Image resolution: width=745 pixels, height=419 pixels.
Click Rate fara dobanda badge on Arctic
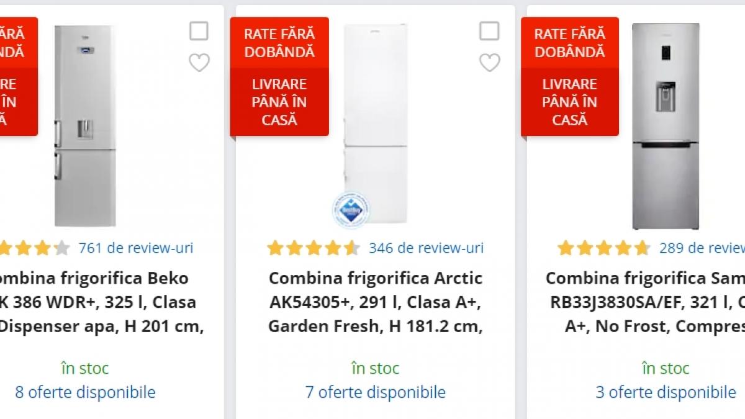pos(279,43)
